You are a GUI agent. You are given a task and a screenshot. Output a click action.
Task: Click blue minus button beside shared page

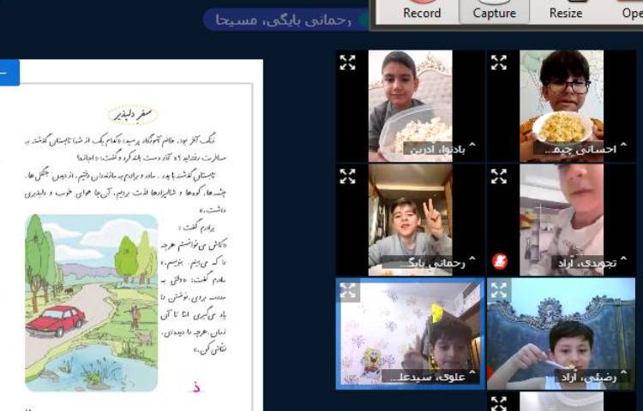coord(9,73)
